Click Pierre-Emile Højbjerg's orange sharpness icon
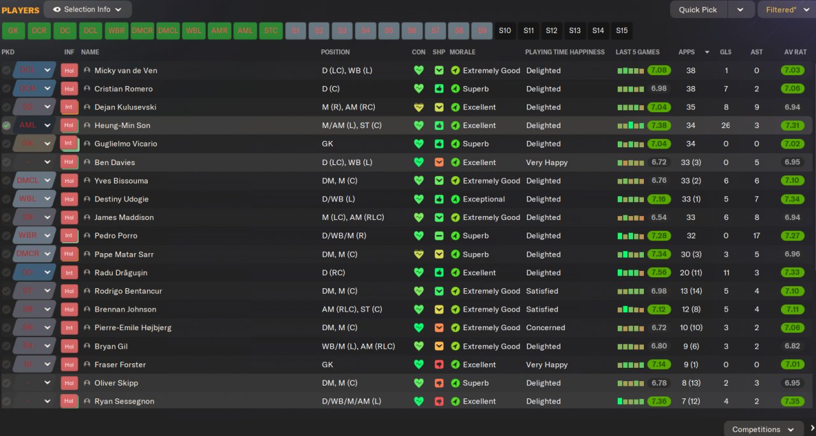This screenshot has height=436, width=816. tap(439, 328)
